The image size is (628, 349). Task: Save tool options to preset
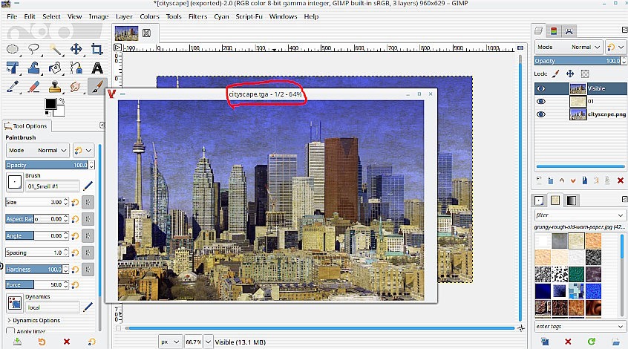click(17, 342)
